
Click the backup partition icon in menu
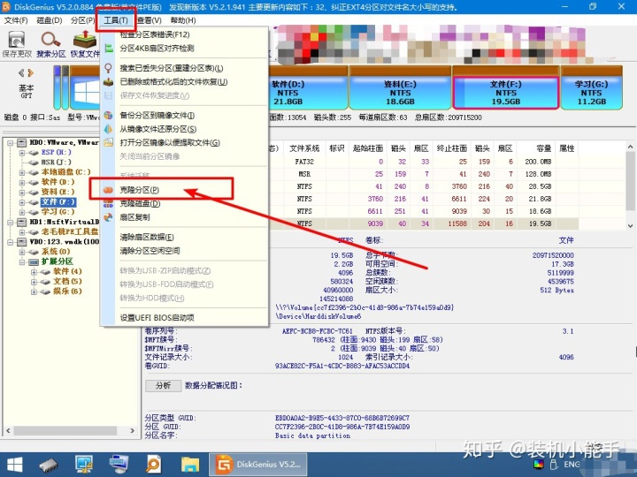(108, 116)
